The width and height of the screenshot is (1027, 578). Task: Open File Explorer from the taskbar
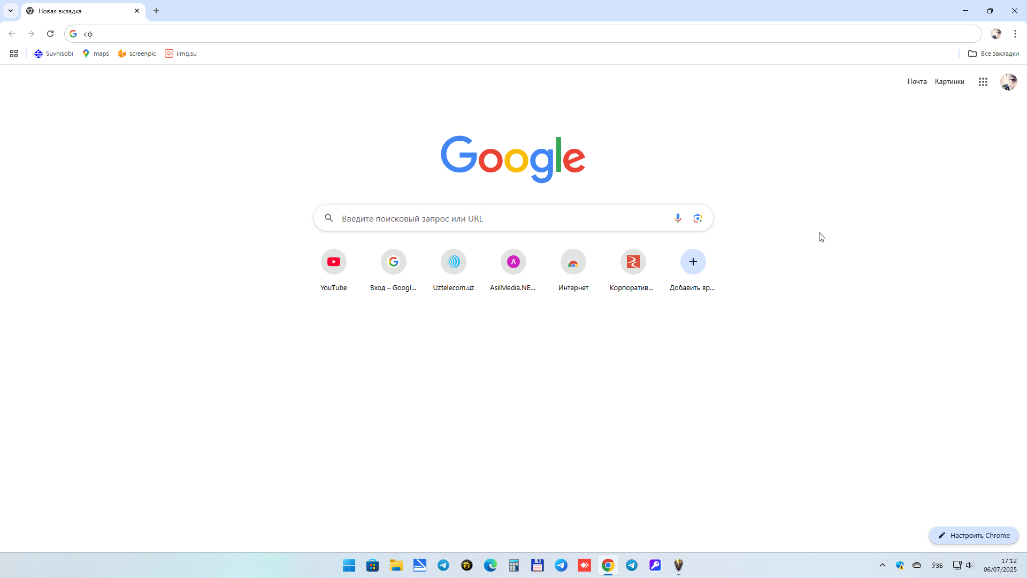pyautogui.click(x=396, y=565)
